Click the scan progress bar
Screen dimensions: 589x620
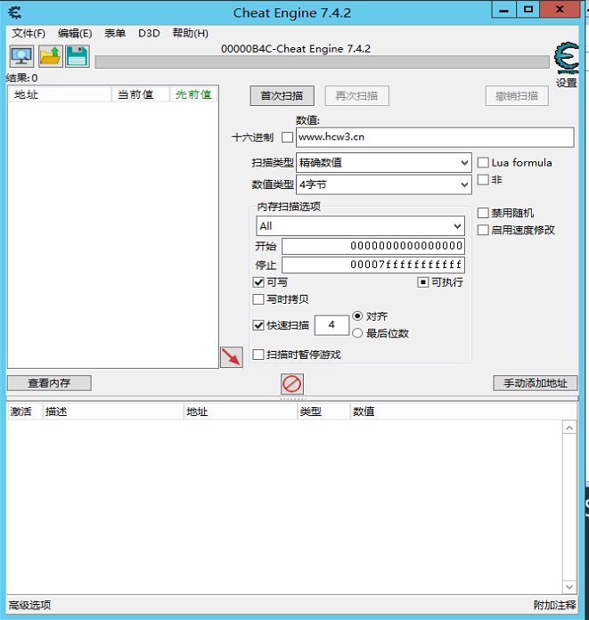[x=322, y=61]
